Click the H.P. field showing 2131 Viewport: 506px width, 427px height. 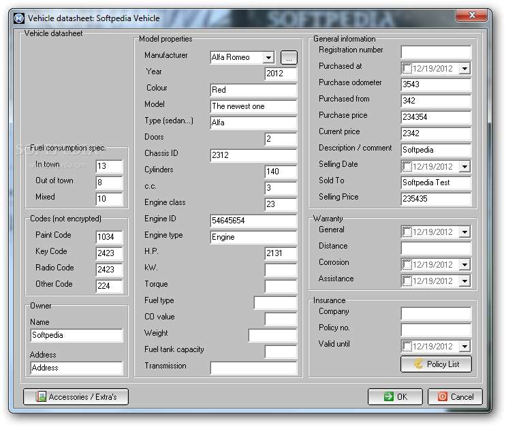281,253
